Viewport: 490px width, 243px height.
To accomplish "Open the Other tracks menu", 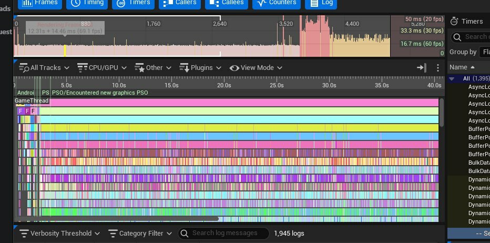I will click(x=153, y=68).
